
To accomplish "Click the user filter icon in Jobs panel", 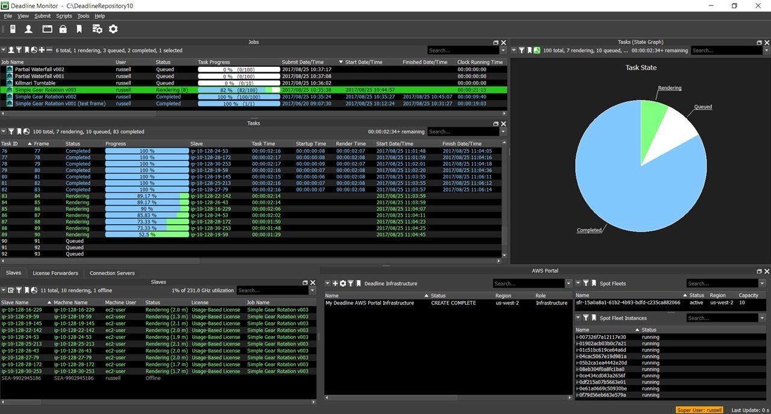I will coord(11,50).
